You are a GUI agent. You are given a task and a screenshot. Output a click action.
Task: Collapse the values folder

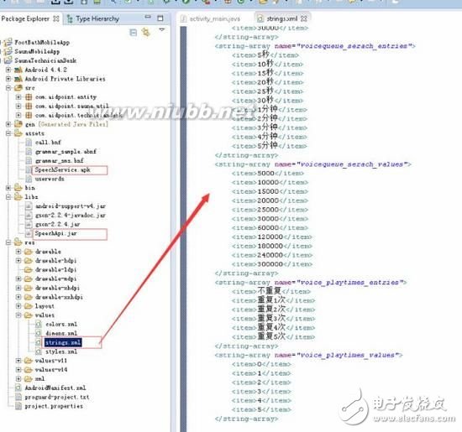(x=18, y=315)
